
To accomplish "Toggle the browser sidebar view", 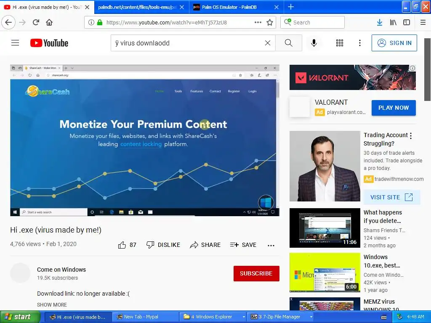I will pos(407,22).
